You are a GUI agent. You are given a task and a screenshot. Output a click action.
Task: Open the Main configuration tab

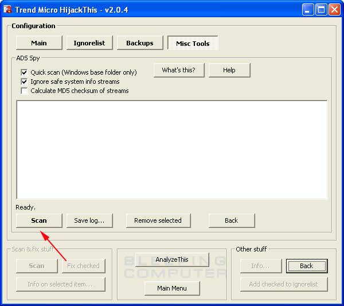(x=39, y=43)
